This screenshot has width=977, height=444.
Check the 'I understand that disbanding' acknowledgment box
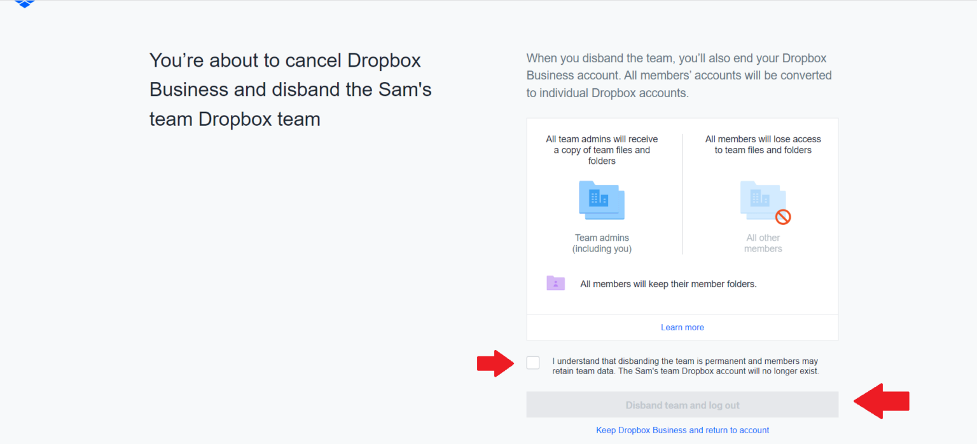[532, 362]
